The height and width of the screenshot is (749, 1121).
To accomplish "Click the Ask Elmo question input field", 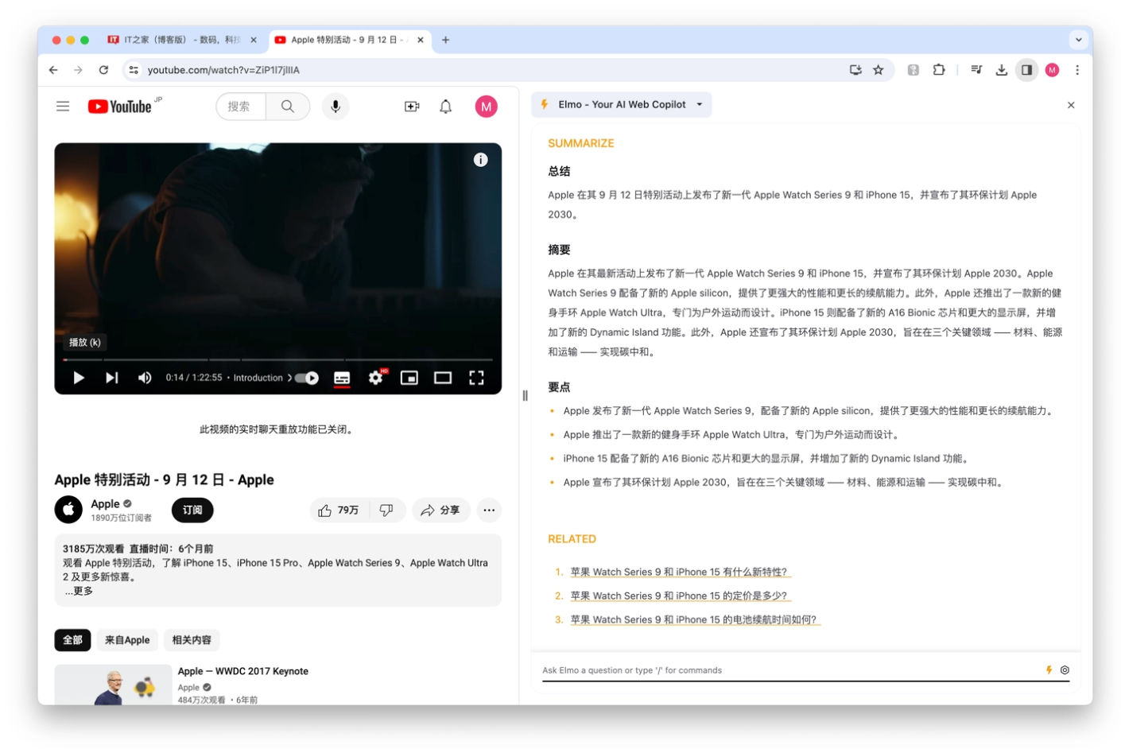I will [x=787, y=670].
